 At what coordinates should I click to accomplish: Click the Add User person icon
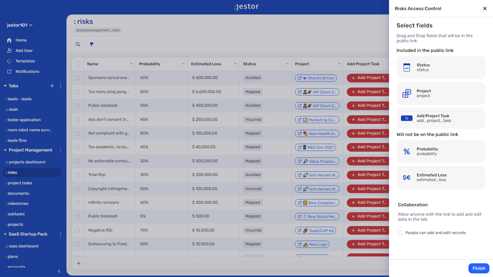coord(9,50)
